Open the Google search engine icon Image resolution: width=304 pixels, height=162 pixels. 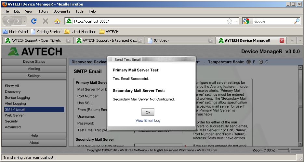pos(246,21)
